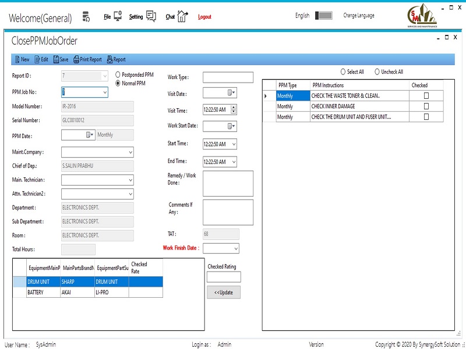Open the Setting menu
Screen dimensions: 466x349
[136, 17]
